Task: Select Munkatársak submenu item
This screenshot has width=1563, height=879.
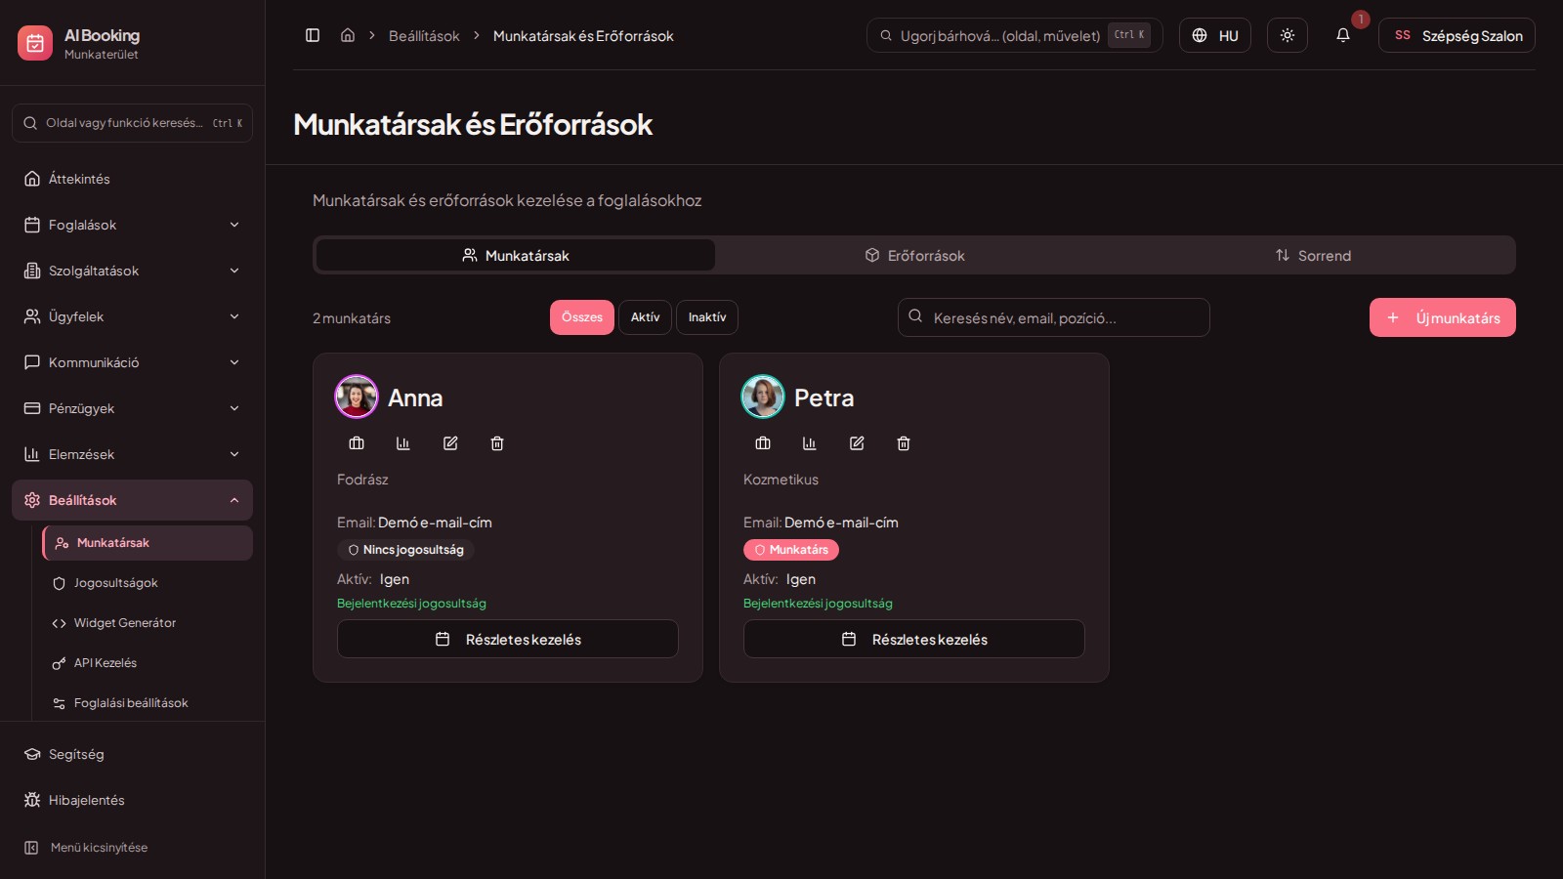Action: (x=148, y=543)
